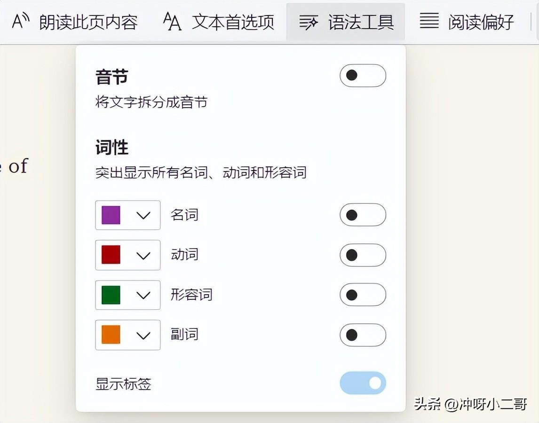
Task: Turn on the 名词 (nouns) highlight toggle
Action: (x=363, y=215)
